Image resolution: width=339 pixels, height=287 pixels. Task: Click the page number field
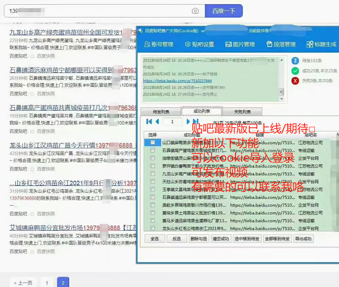(172, 121)
